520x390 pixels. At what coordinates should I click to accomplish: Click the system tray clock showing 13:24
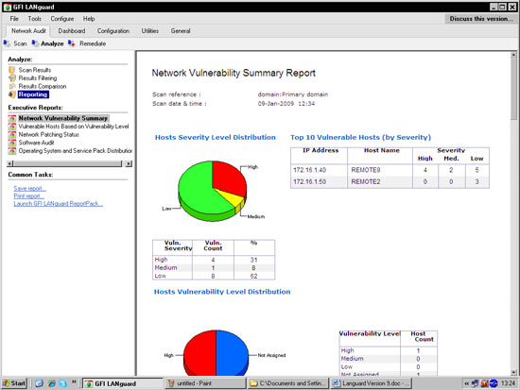pos(508,383)
